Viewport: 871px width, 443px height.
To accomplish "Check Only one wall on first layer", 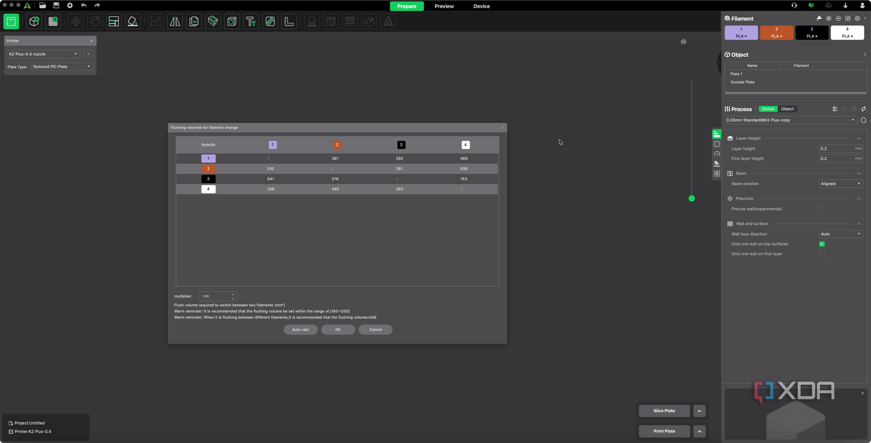I will tap(822, 254).
